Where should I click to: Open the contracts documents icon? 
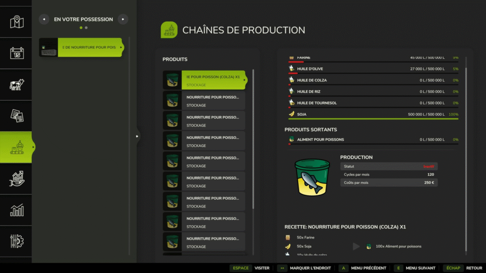pos(17,116)
